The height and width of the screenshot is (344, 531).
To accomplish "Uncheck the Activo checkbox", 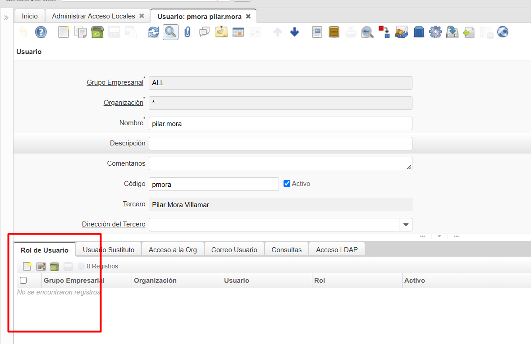I will [287, 184].
